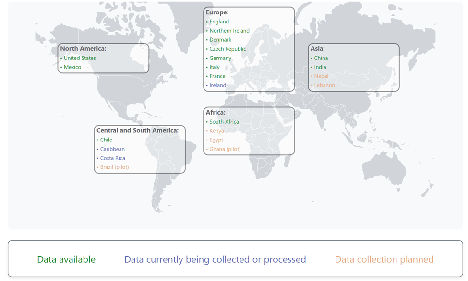Select England in the Europe list
This screenshot has height=281, width=468.
click(x=219, y=22)
